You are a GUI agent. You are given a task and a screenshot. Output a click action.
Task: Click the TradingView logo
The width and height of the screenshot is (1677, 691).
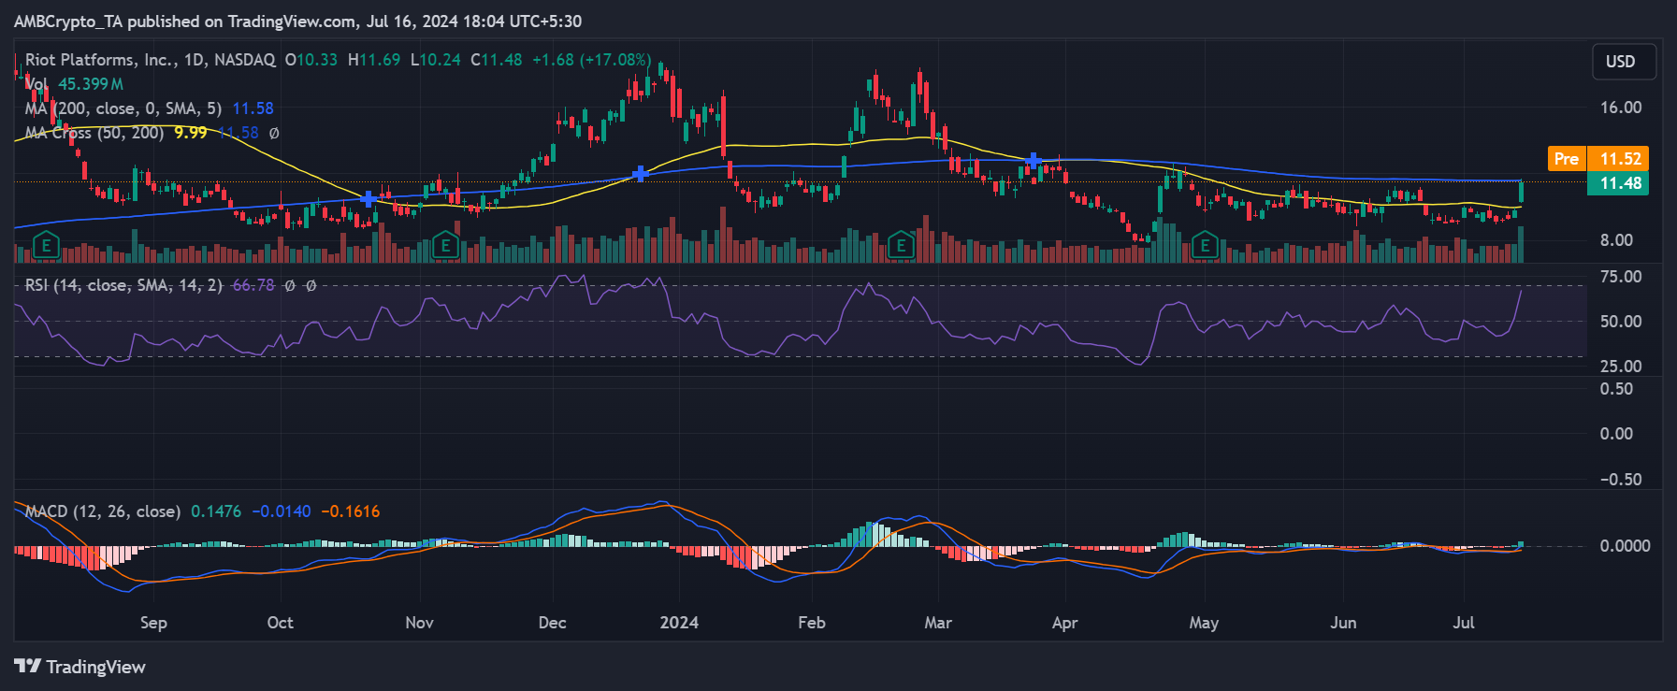(x=80, y=667)
